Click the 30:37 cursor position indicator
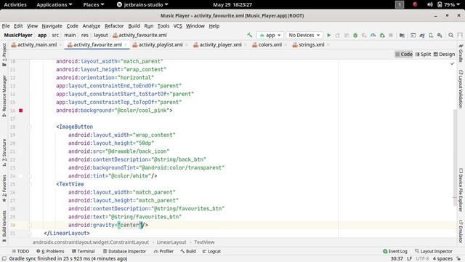This screenshot has width=465, height=262. (397, 258)
